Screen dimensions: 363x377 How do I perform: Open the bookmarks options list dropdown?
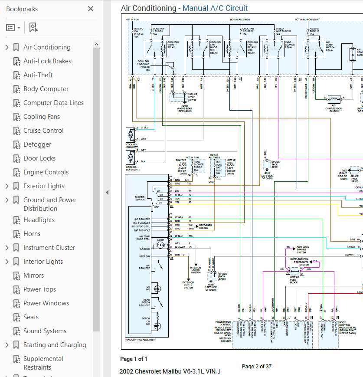coord(13,28)
